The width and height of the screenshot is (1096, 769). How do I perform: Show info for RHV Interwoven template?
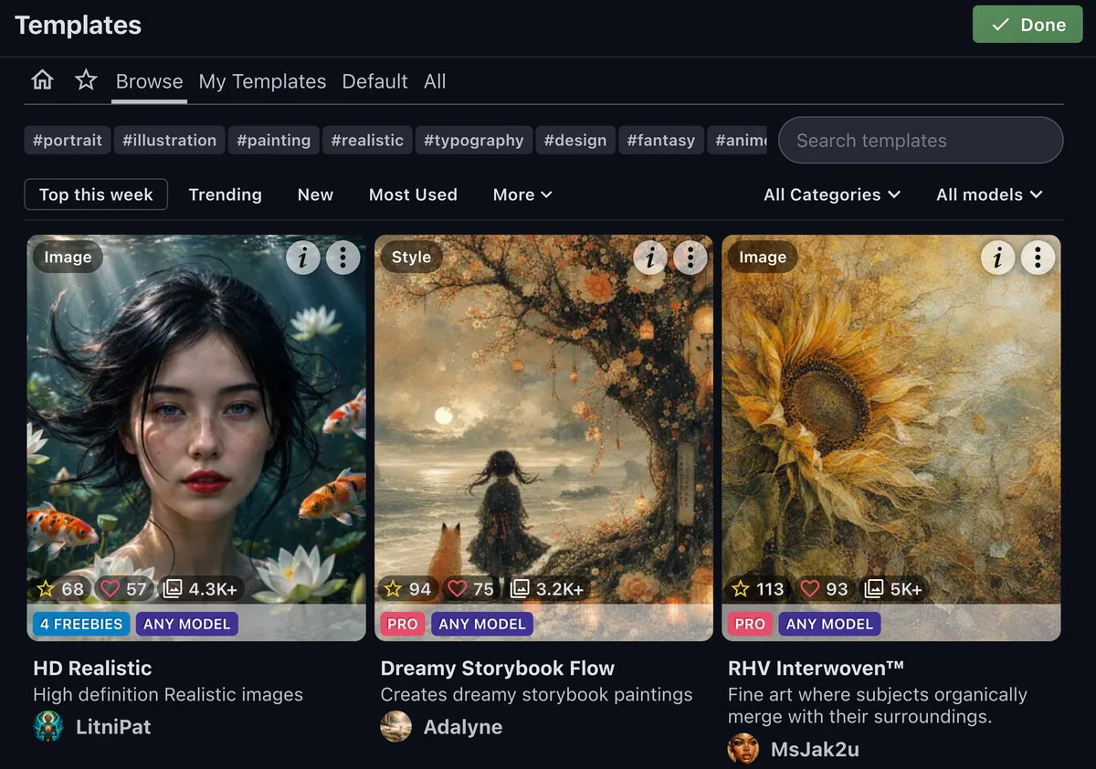pos(997,258)
